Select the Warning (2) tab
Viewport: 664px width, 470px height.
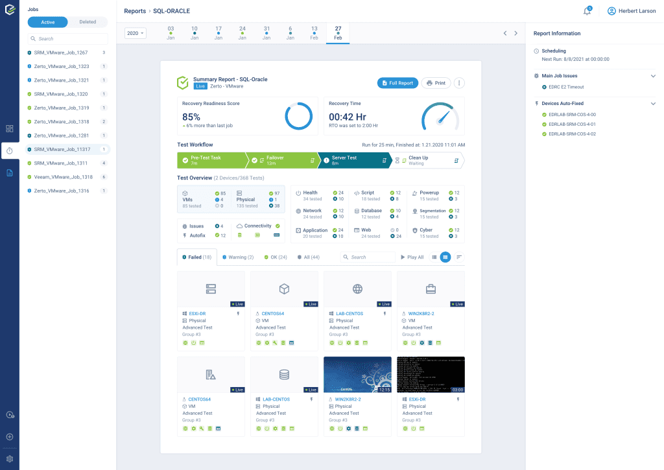click(237, 257)
